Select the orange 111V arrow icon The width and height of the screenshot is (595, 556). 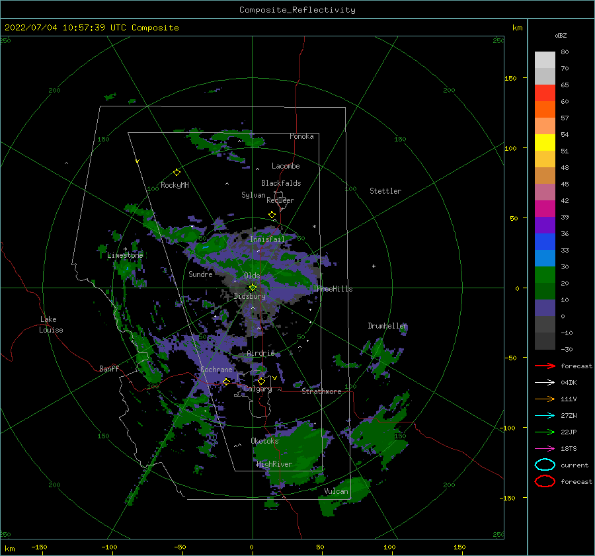click(x=545, y=399)
